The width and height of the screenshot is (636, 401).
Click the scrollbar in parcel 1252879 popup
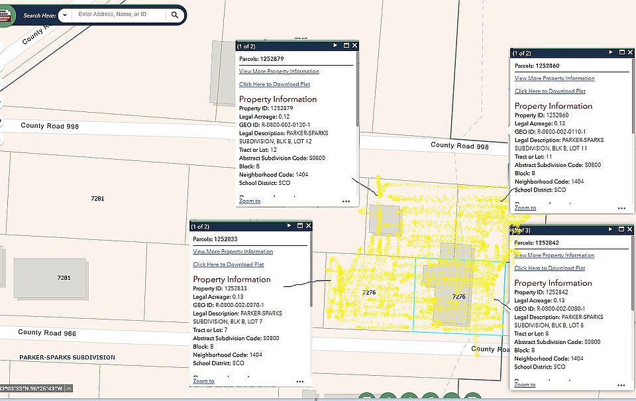click(x=358, y=93)
